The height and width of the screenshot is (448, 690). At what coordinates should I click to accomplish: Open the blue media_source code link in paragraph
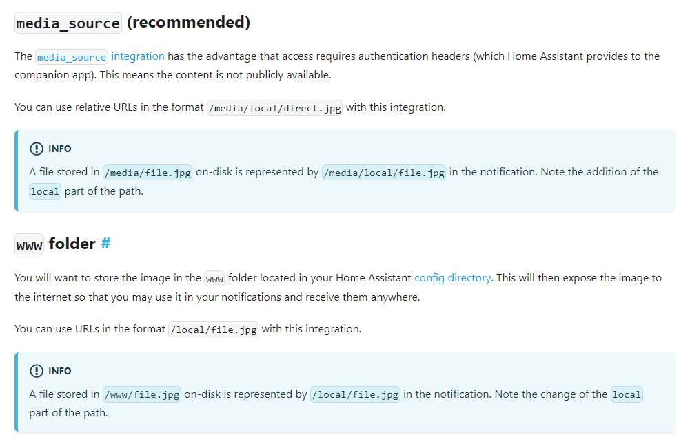pyautogui.click(x=72, y=57)
